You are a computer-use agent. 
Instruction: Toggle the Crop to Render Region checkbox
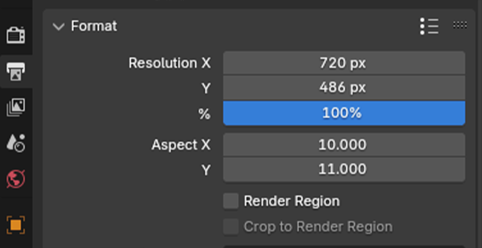tap(231, 227)
